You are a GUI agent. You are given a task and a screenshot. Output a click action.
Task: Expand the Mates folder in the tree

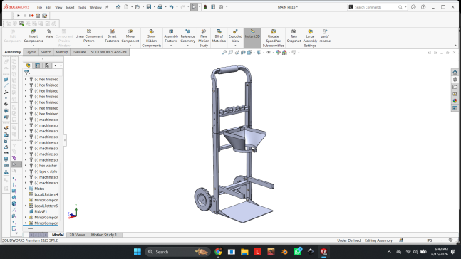(25, 189)
